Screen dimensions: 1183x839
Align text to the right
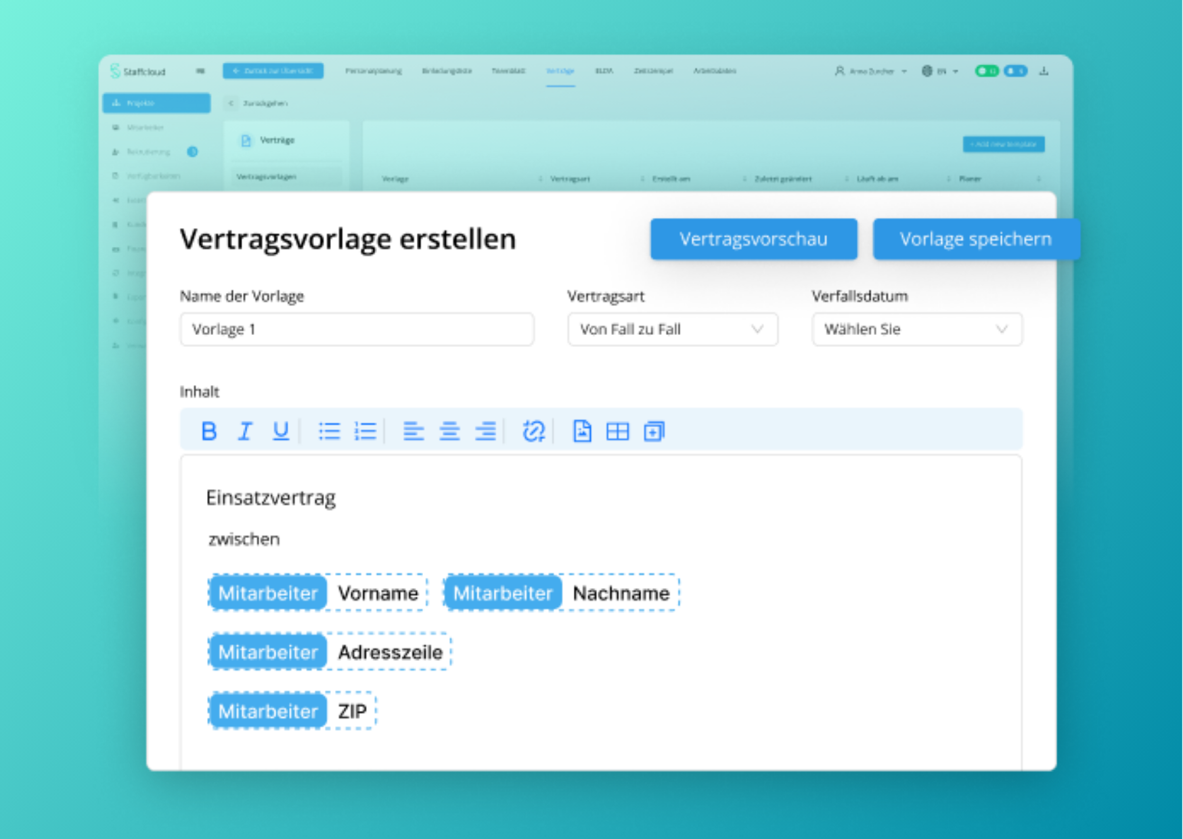(485, 431)
